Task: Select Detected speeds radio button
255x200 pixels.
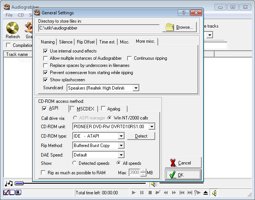Action: 75,163
